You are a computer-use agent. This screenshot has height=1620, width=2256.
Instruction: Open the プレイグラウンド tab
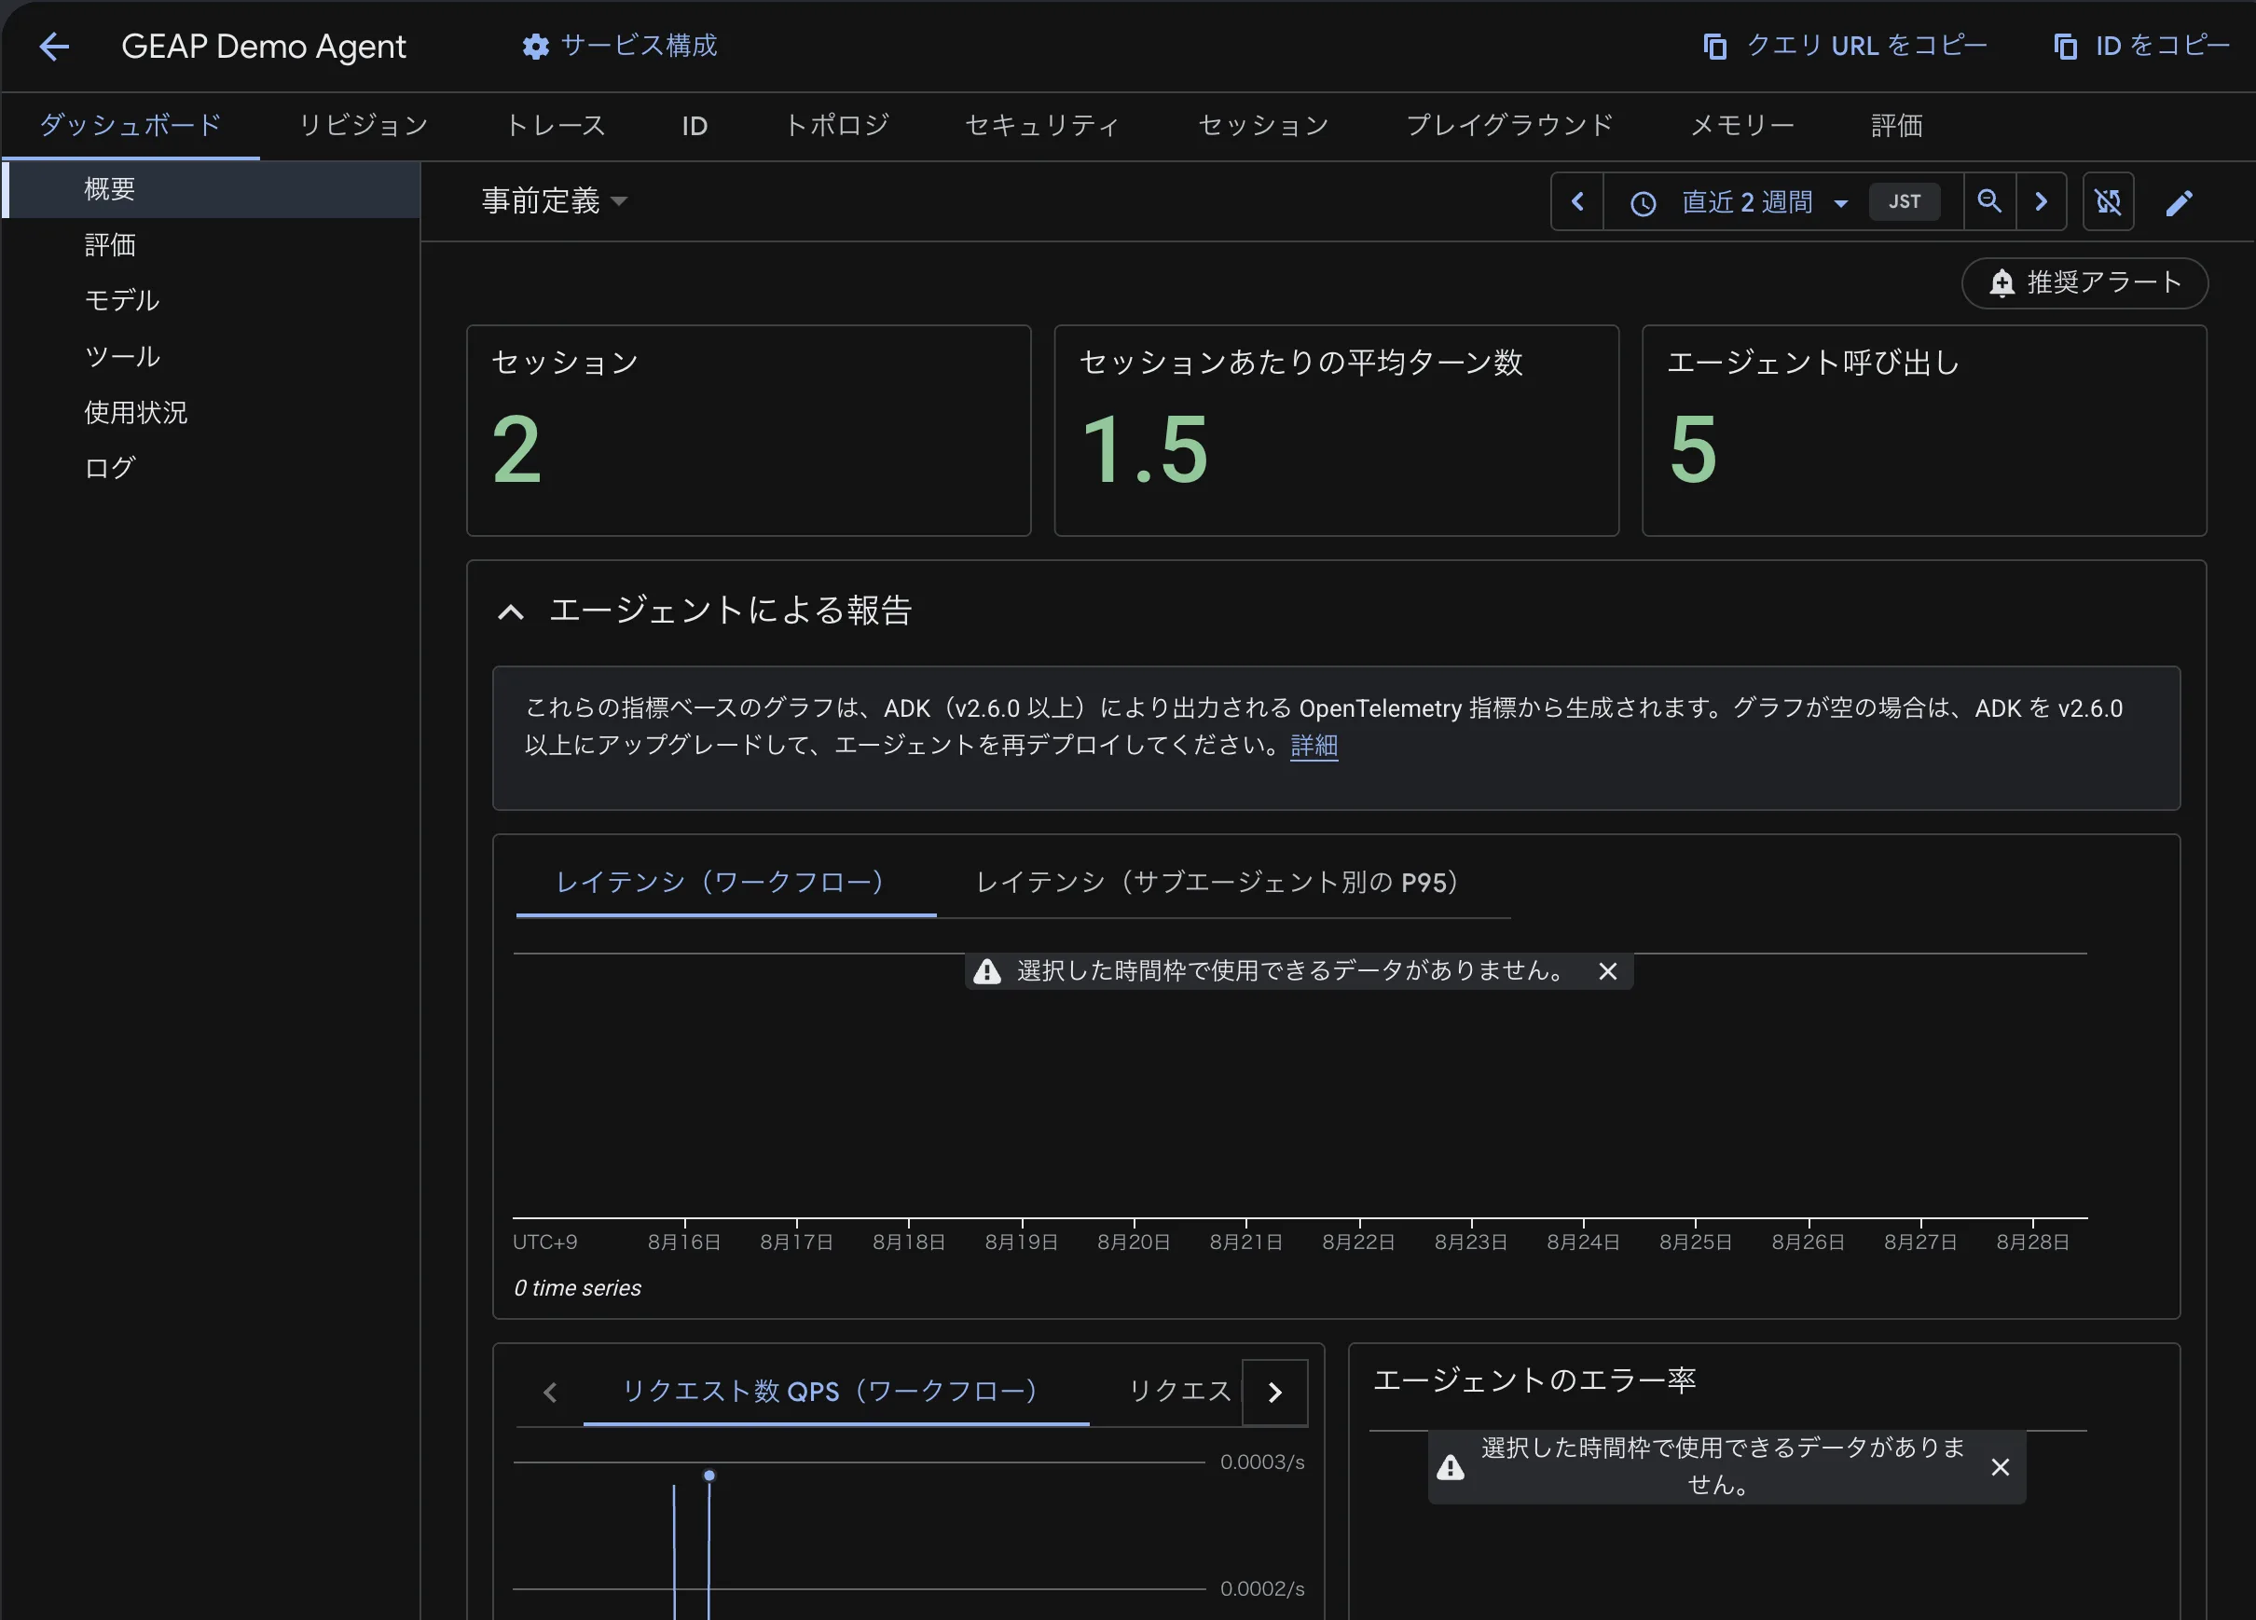[1509, 125]
